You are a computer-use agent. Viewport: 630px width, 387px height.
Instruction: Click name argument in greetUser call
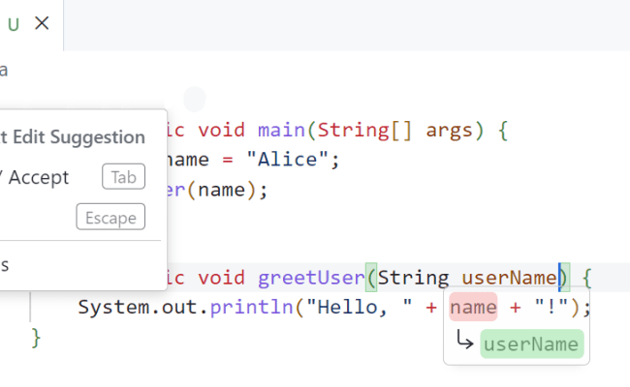[221, 190]
